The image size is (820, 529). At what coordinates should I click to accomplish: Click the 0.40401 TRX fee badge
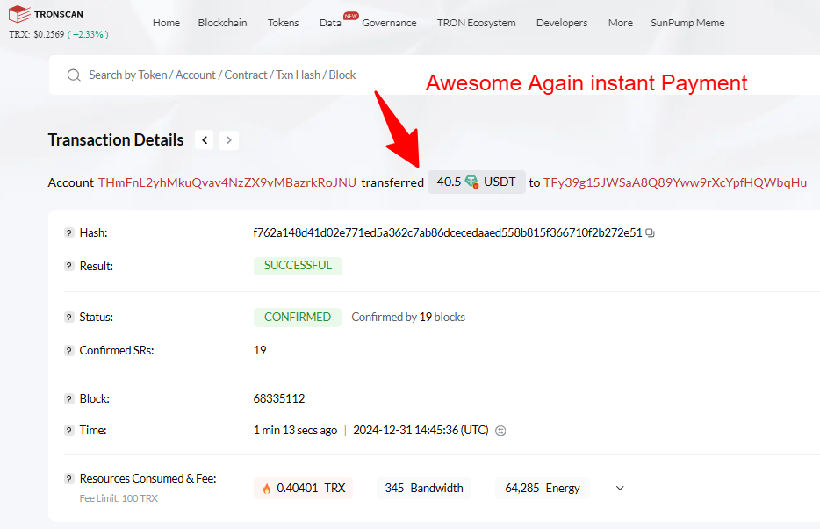click(x=303, y=489)
